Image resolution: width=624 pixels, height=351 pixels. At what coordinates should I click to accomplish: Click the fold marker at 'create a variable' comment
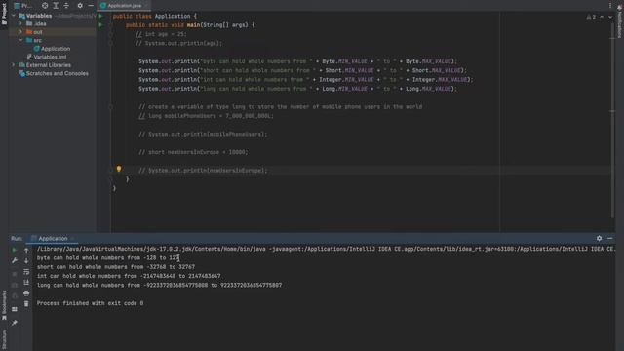click(x=110, y=106)
